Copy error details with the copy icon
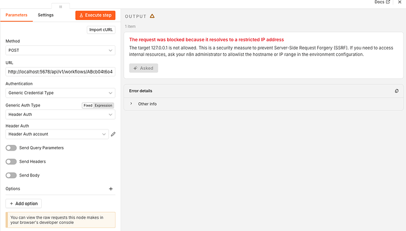 point(397,91)
